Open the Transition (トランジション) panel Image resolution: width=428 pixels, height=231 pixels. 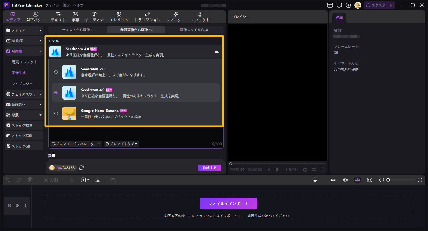tap(147, 17)
